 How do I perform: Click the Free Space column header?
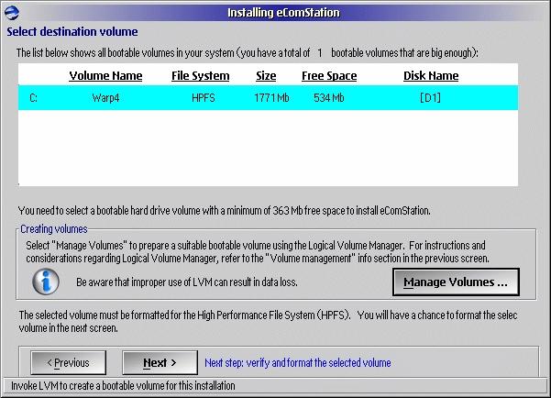pos(328,75)
